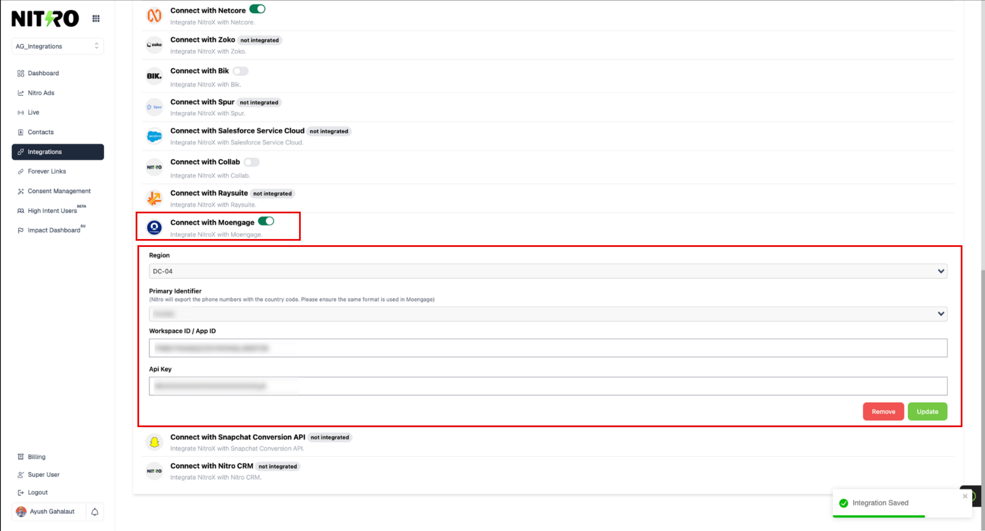Click Ayush Gahalaut user name
This screenshot has width=985, height=531.
52,512
